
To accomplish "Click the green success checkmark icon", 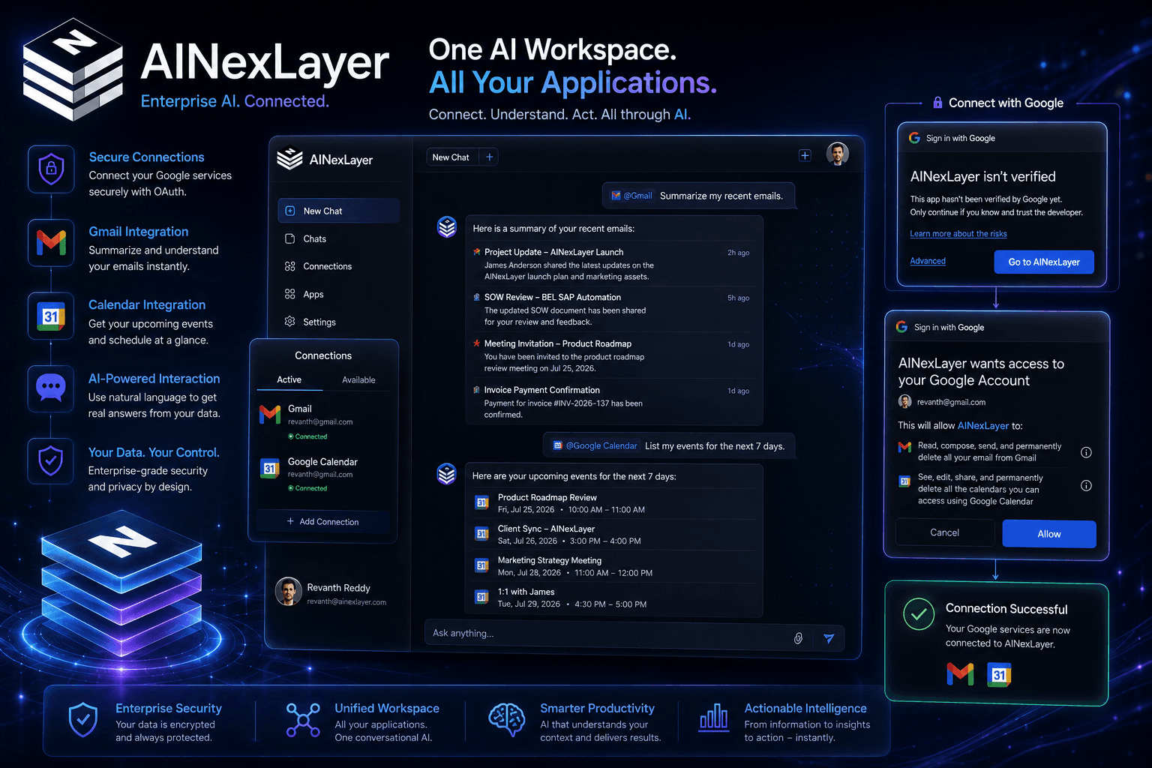I will [919, 614].
